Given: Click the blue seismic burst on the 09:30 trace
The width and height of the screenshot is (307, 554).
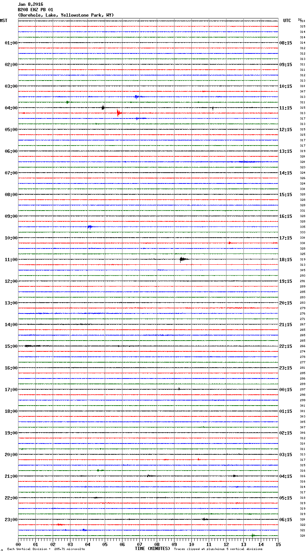Looking at the screenshot, I should tap(90, 227).
